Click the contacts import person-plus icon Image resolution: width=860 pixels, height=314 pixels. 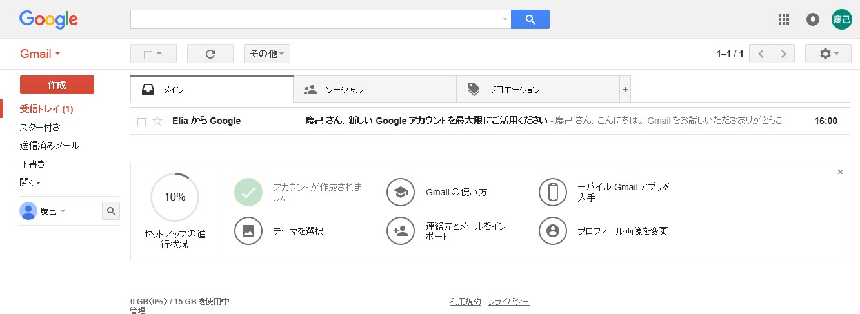coord(401,231)
